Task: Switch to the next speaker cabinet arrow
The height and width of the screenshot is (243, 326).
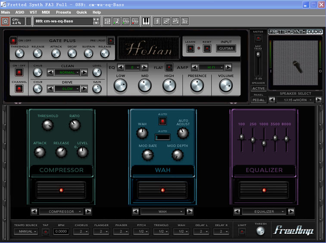Action: pyautogui.click(x=319, y=100)
